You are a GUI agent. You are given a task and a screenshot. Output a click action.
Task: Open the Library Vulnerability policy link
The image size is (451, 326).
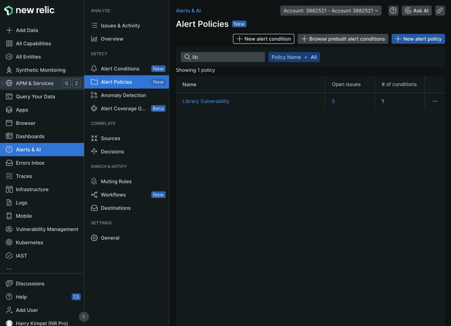tap(206, 101)
